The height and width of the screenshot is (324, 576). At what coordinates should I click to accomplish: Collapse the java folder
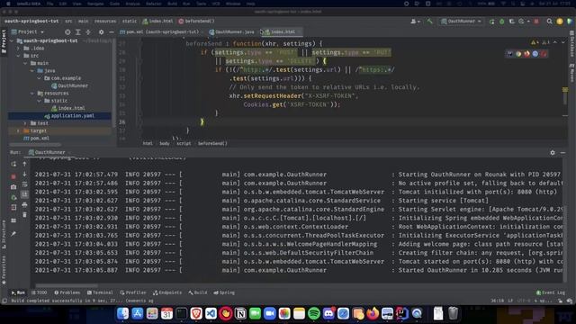[x=32, y=70]
